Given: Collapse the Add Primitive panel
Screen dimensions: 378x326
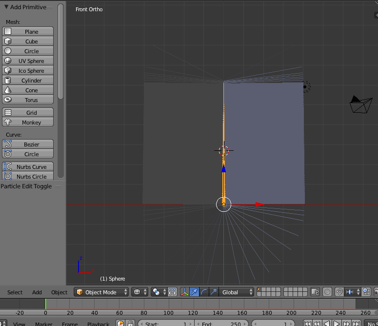Looking at the screenshot, I should (6, 7).
